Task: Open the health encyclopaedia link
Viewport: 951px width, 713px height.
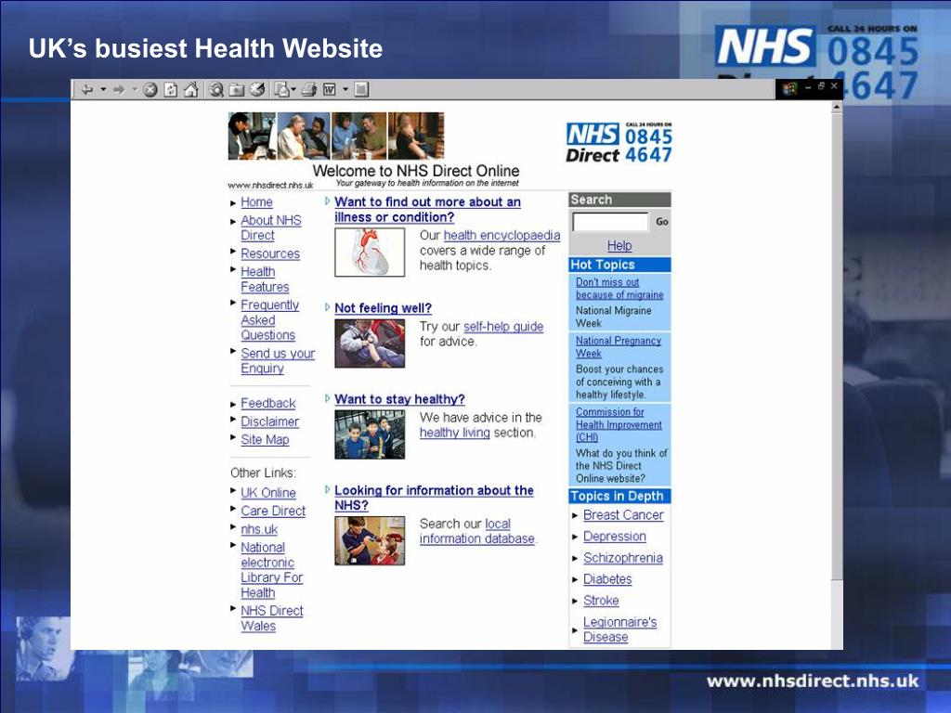Action: point(502,235)
